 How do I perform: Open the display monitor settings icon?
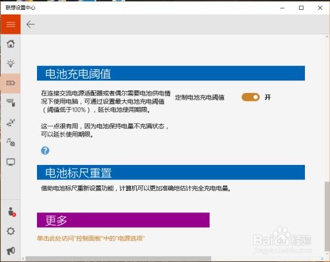click(x=11, y=162)
